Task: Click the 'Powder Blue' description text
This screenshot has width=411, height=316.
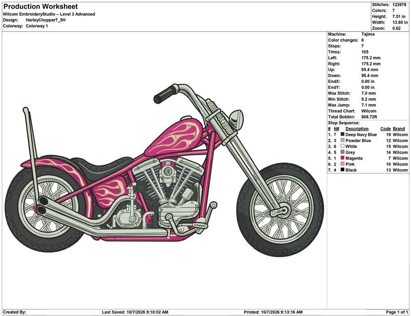Action: click(x=358, y=141)
